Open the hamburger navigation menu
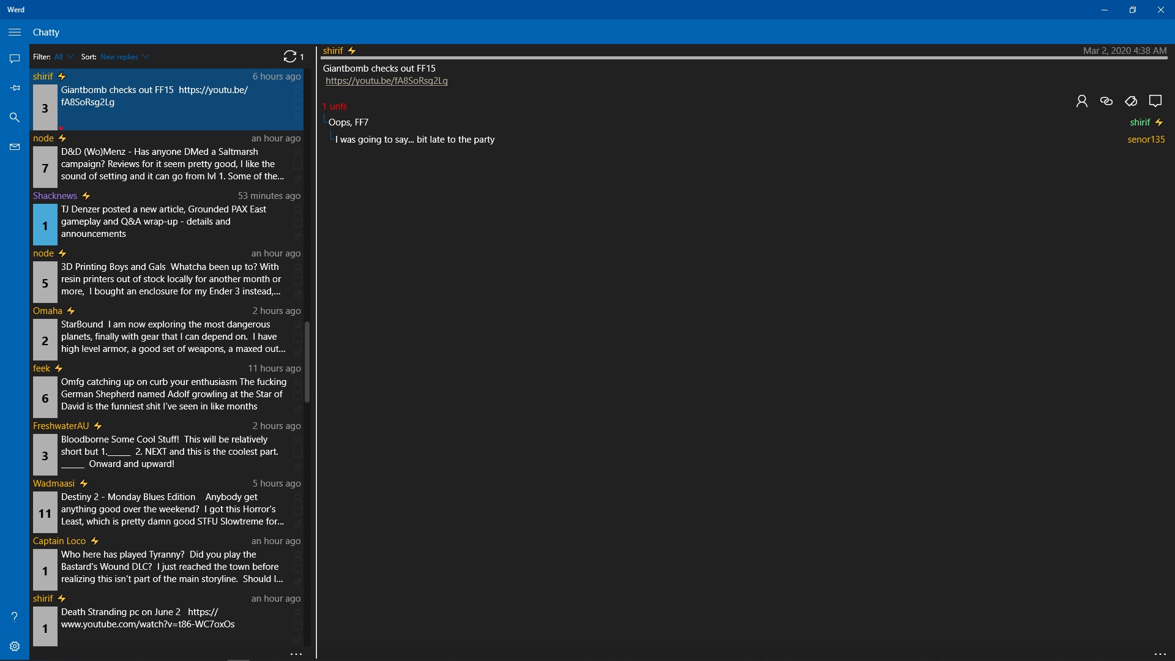This screenshot has width=1175, height=661. [x=15, y=32]
